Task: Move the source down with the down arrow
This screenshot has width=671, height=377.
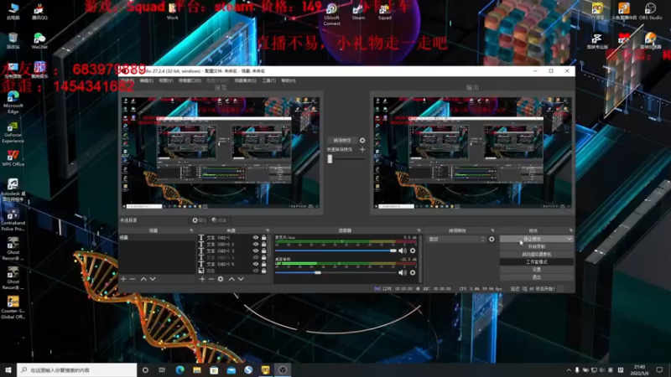Action: pos(241,279)
